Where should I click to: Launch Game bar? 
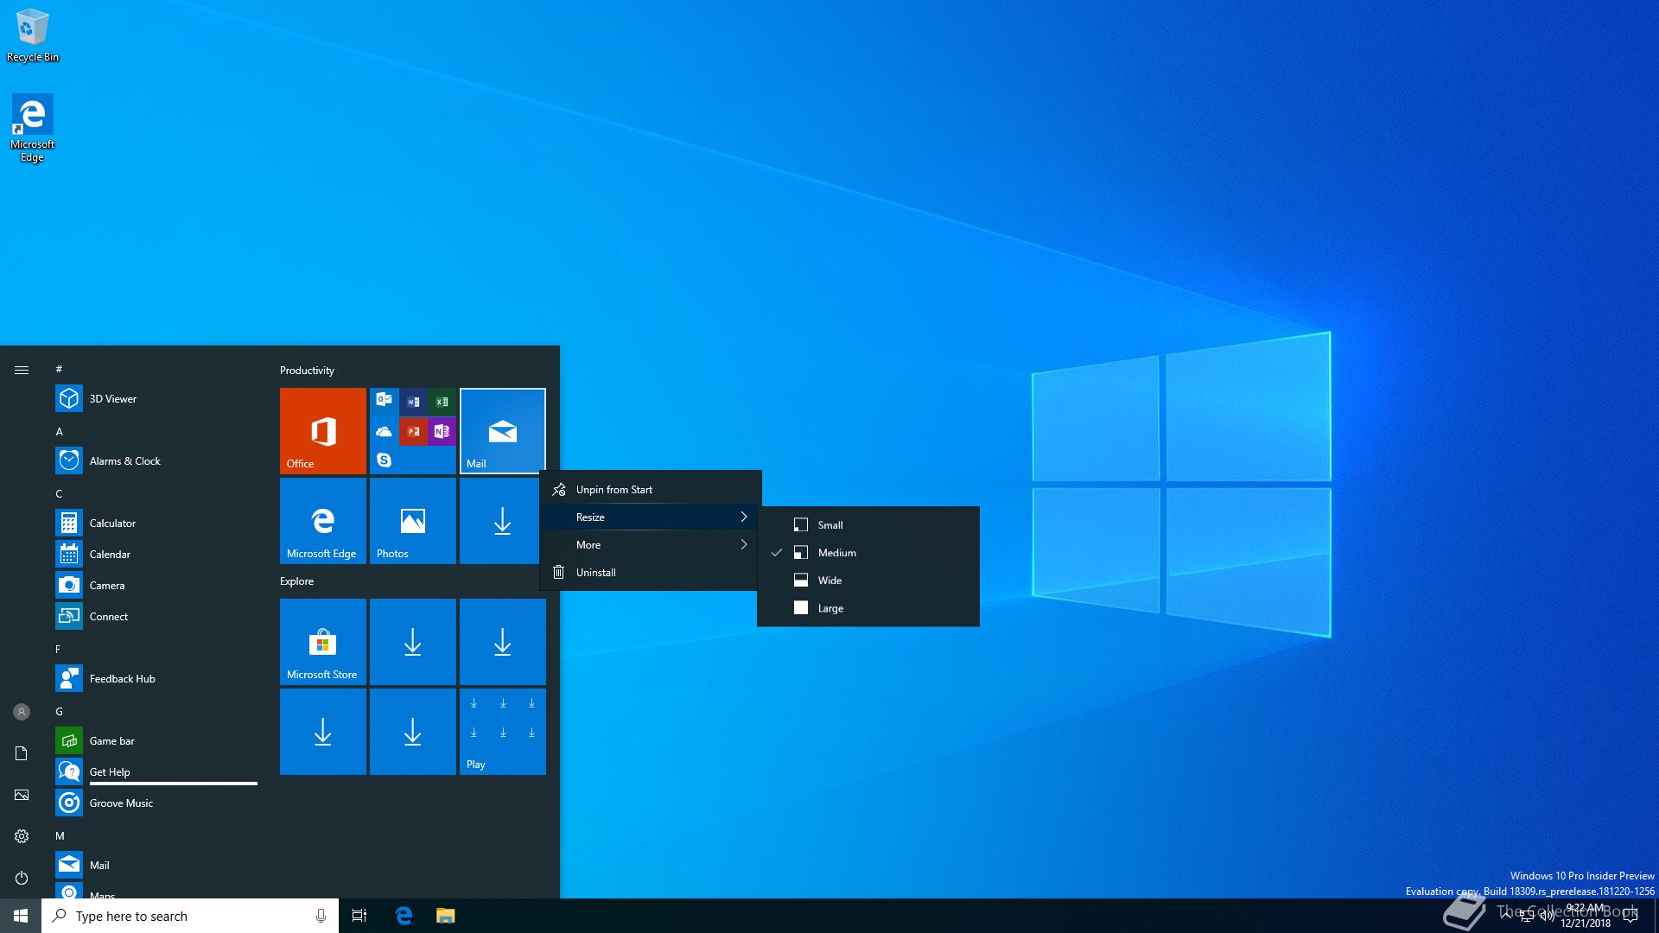click(x=156, y=740)
